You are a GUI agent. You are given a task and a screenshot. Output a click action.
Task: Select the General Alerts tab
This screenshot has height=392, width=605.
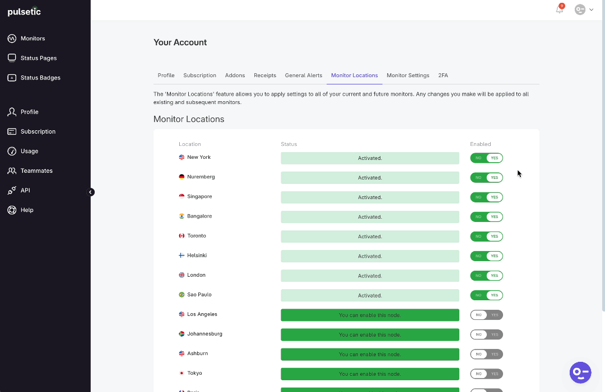[x=304, y=75]
